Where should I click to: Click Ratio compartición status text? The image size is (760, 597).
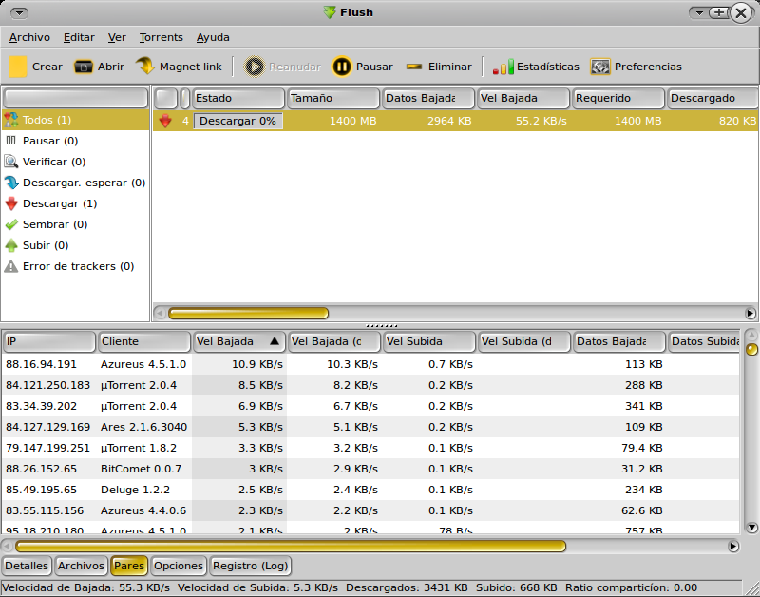(631, 587)
